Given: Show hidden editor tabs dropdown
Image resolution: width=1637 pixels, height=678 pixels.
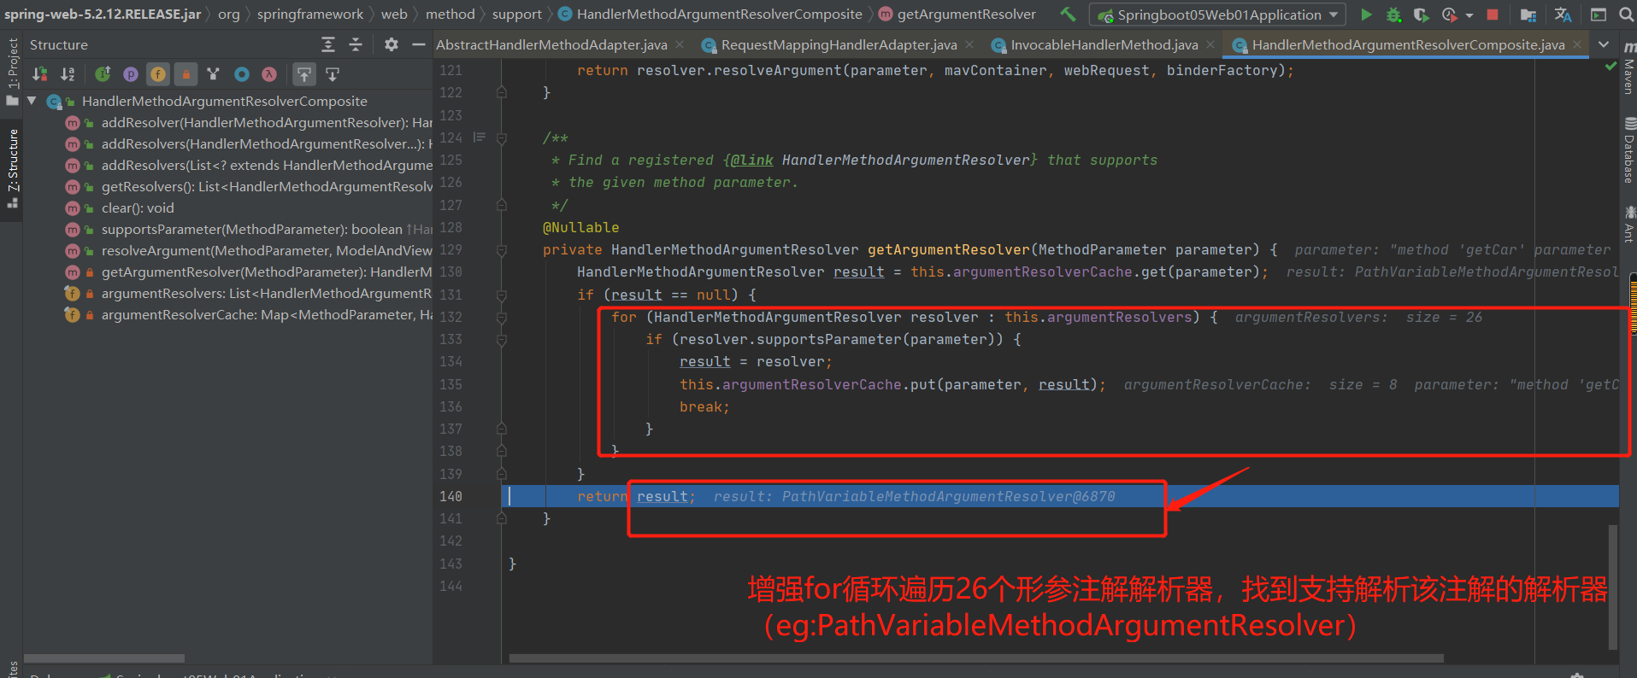Looking at the screenshot, I should [1604, 44].
